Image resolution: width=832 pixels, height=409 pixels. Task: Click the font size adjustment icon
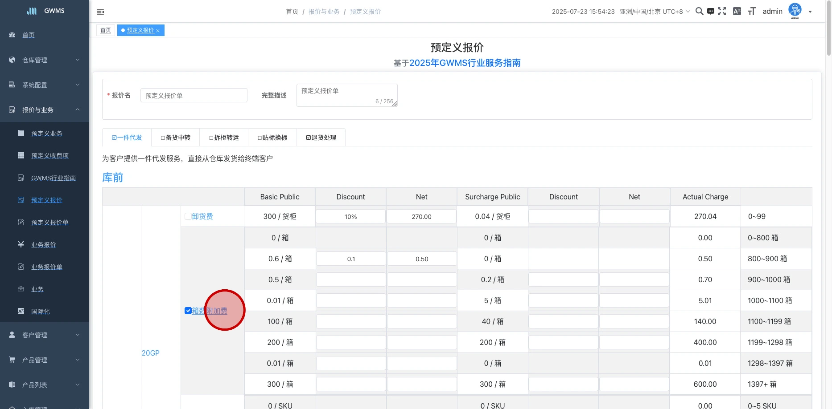click(x=752, y=12)
